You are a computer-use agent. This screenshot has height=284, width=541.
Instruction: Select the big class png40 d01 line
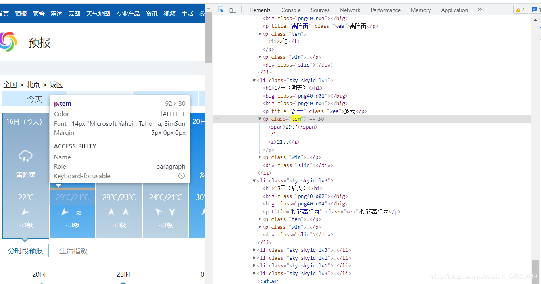305,96
